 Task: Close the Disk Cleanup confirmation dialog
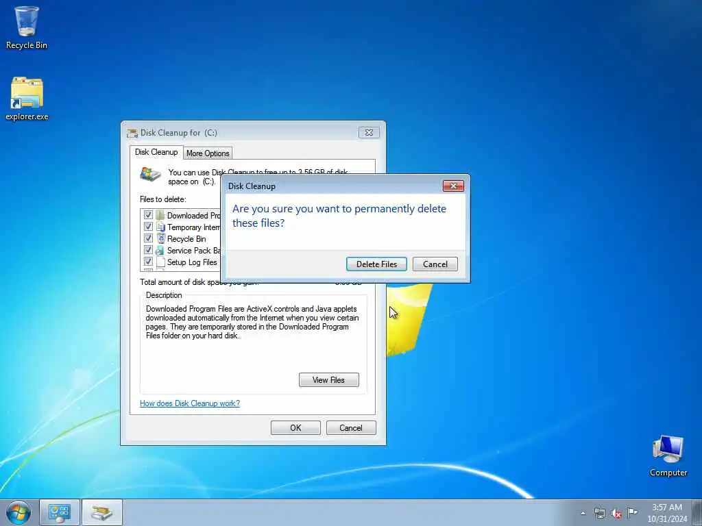(453, 186)
